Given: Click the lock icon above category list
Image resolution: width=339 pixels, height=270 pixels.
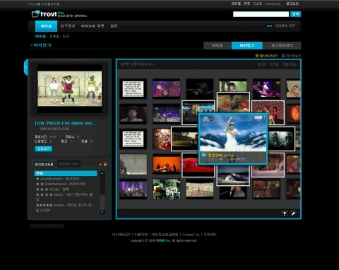Looking at the screenshot, I should pos(105,164).
